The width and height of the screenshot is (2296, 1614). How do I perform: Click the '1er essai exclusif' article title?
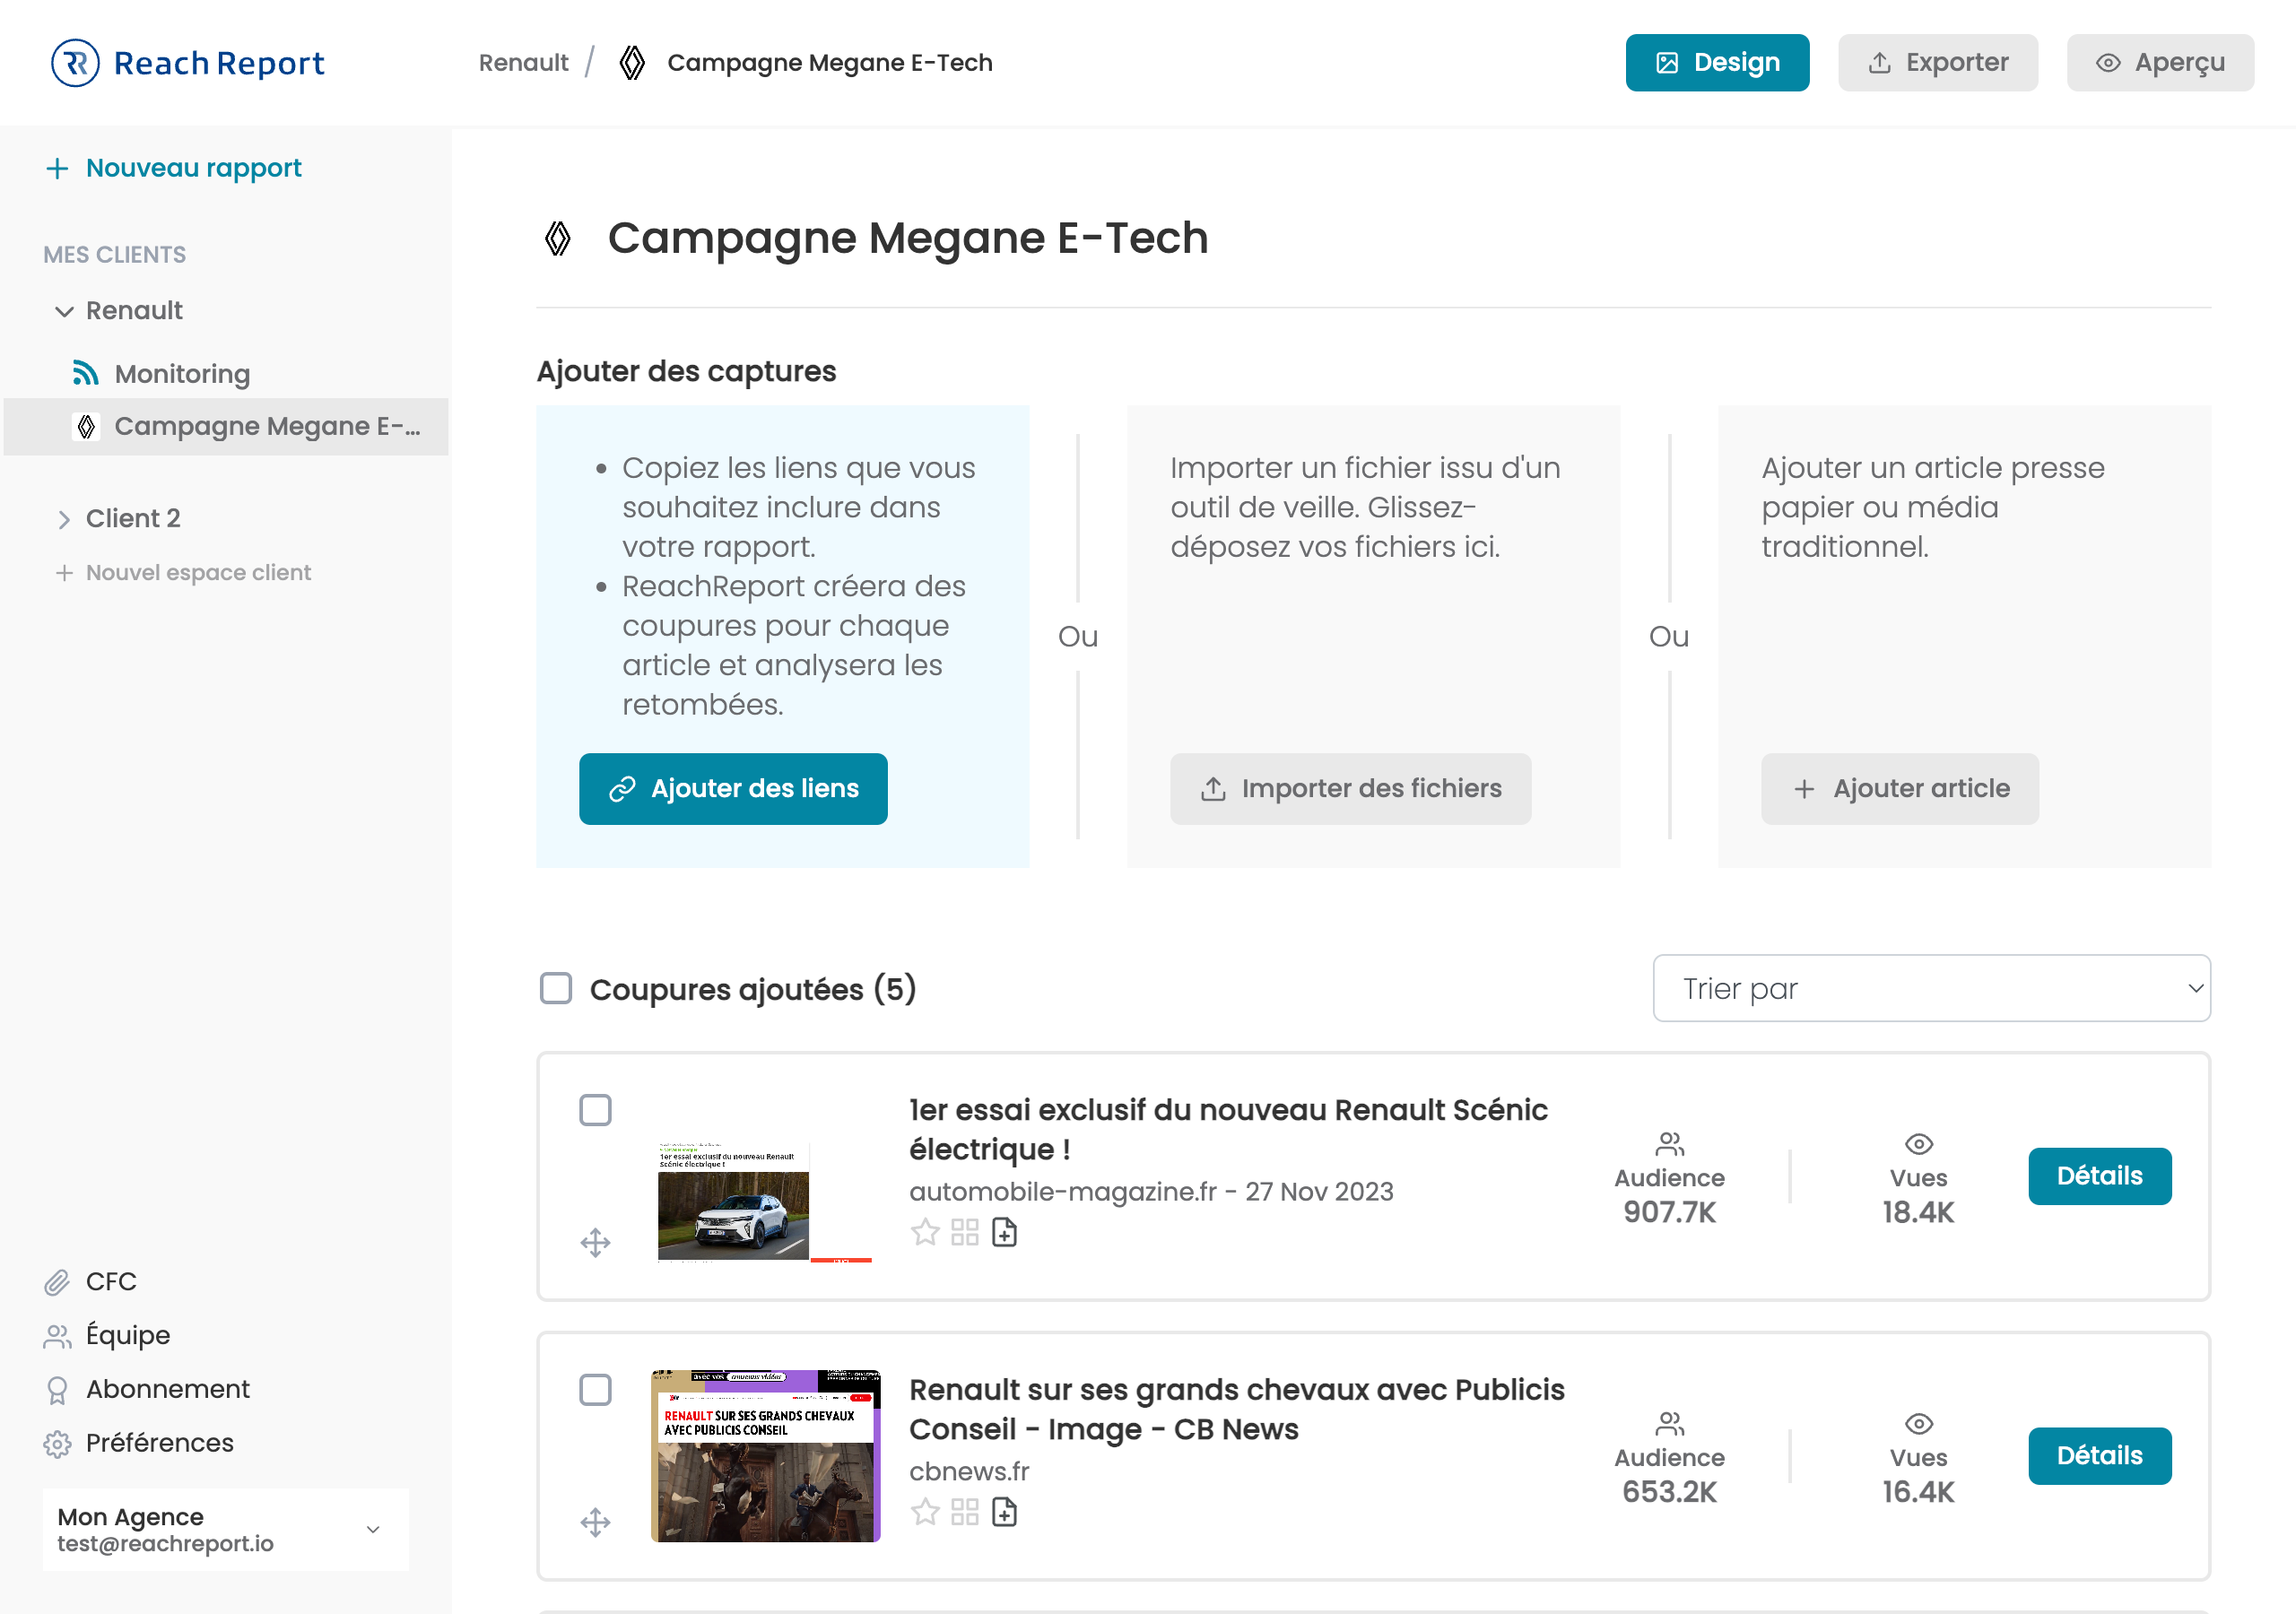pyautogui.click(x=1228, y=1129)
